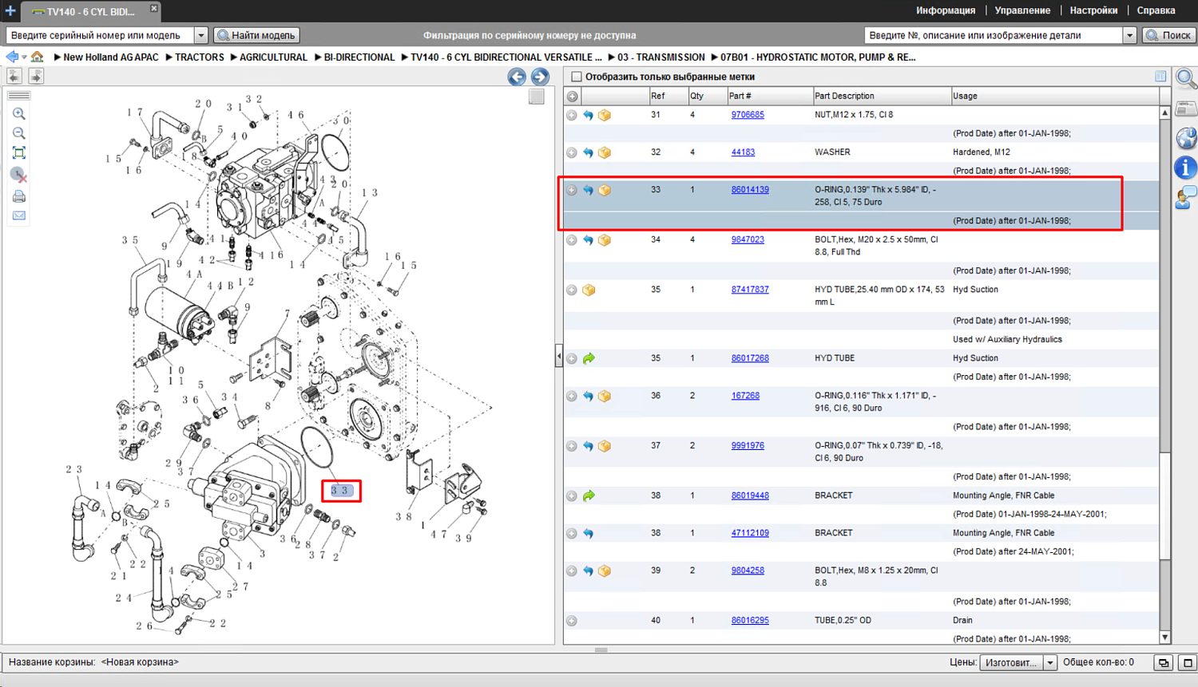Click the blue arrow icon for part 44183
Viewport: 1198px width, 687px height.
click(x=589, y=152)
